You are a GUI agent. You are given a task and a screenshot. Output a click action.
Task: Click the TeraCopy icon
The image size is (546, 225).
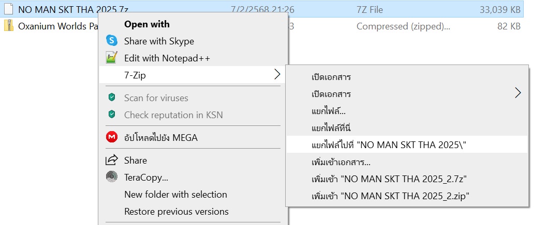111,177
